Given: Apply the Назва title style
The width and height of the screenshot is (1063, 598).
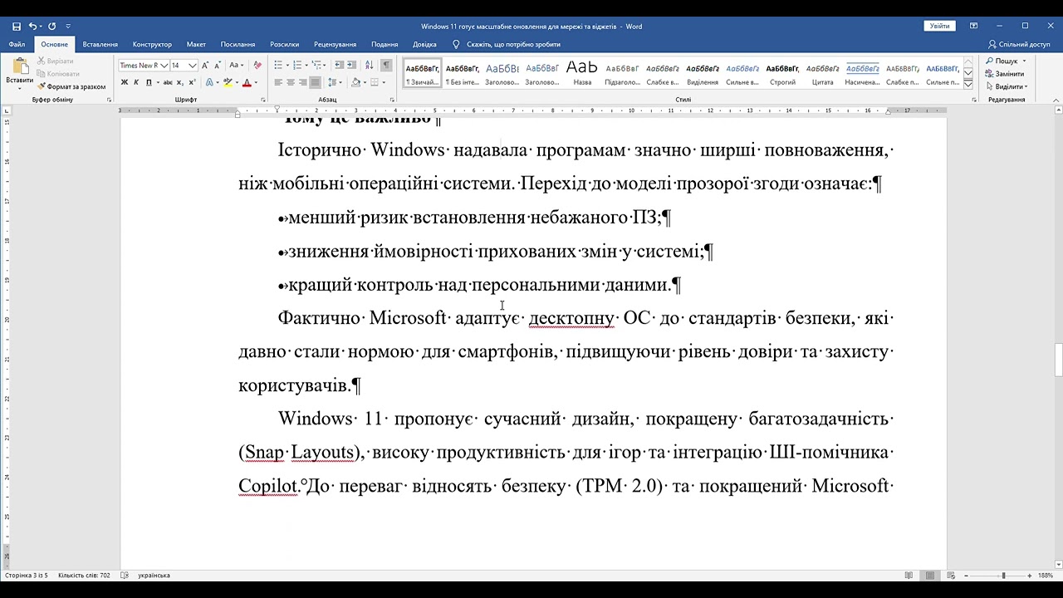Looking at the screenshot, I should point(582,72).
